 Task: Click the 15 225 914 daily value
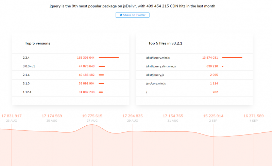[x=213, y=116]
